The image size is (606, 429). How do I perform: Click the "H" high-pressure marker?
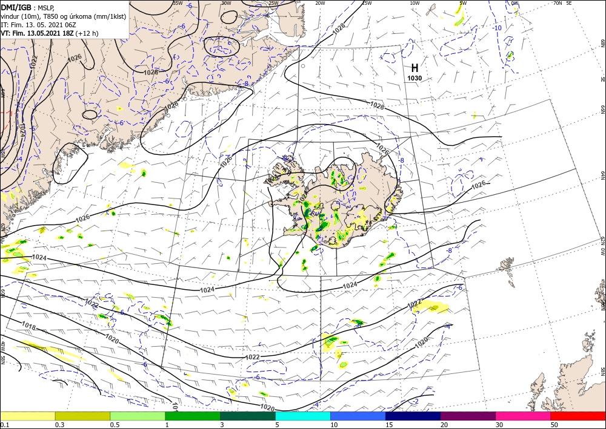pos(415,68)
